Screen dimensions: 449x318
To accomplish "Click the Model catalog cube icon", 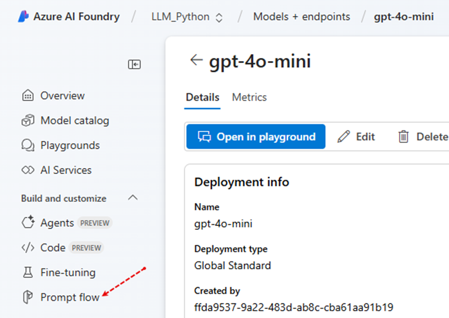I will pyautogui.click(x=28, y=120).
